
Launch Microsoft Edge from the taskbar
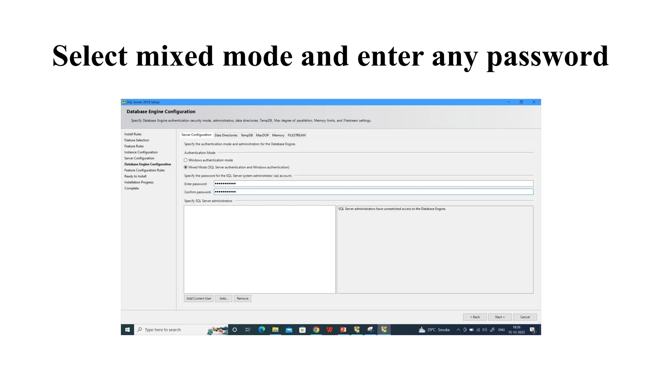click(x=262, y=330)
